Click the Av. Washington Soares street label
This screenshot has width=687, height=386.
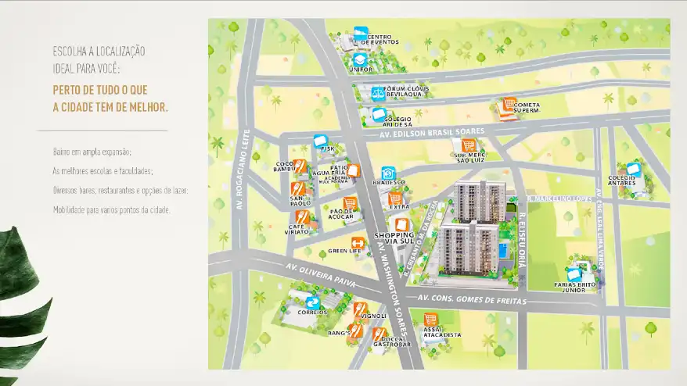pos(392,289)
